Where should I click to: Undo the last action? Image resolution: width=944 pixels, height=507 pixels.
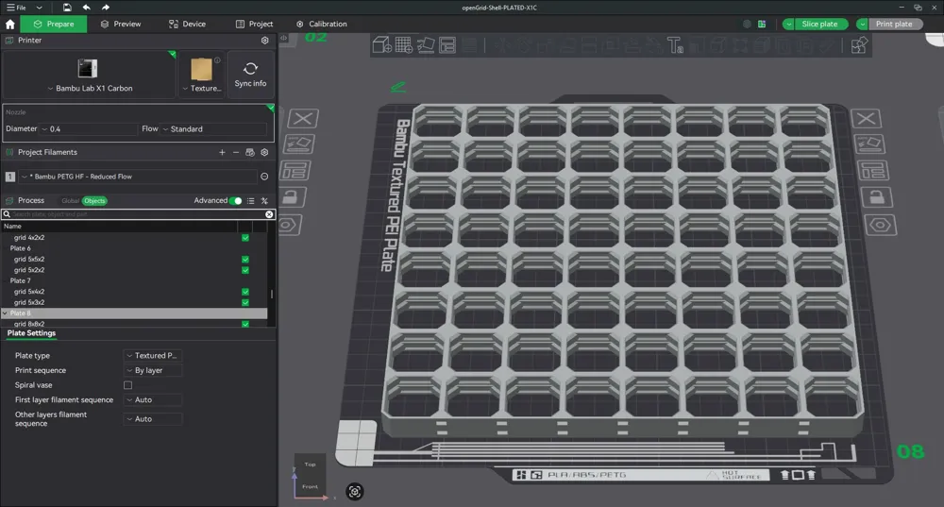click(x=86, y=8)
